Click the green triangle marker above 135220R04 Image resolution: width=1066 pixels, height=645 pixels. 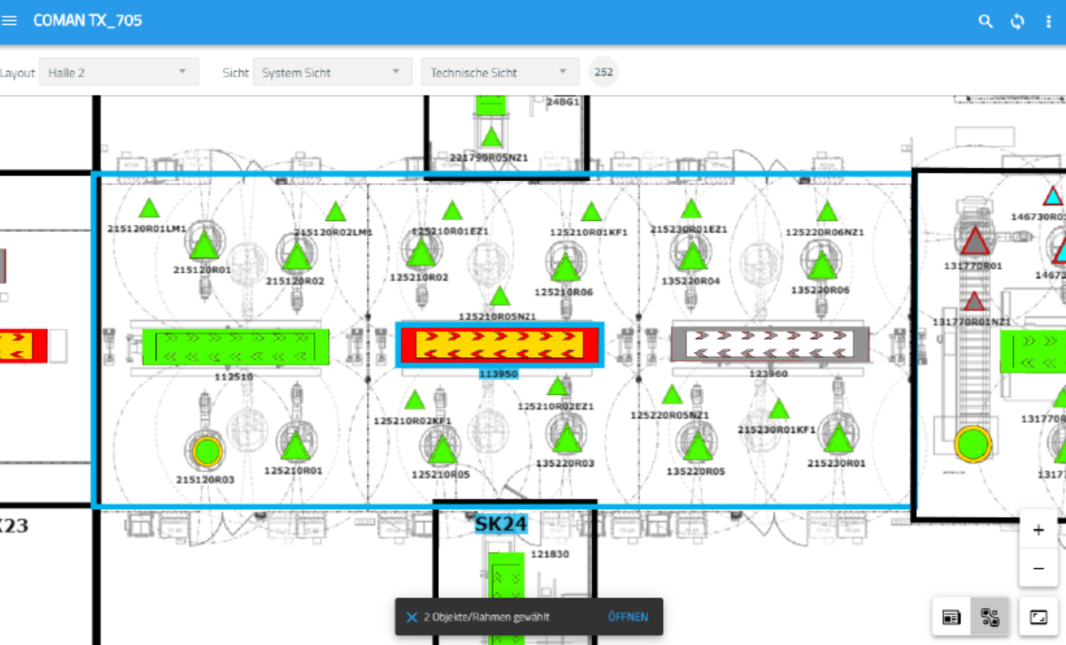pyautogui.click(x=692, y=256)
